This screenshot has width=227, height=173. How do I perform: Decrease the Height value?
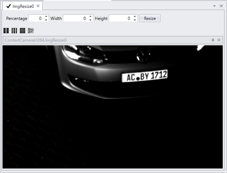(x=135, y=20)
